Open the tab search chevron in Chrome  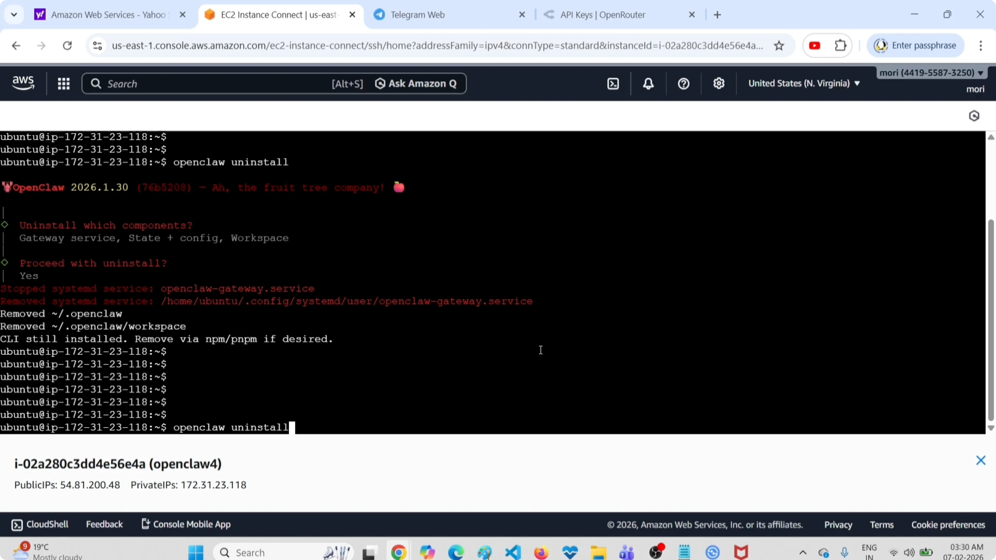(14, 15)
